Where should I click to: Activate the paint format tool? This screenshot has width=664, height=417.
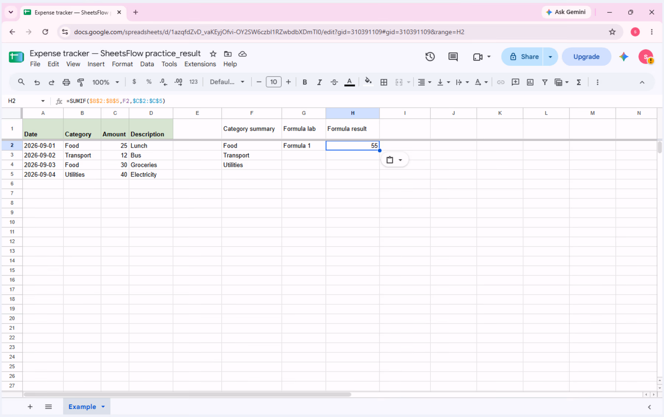pos(81,82)
